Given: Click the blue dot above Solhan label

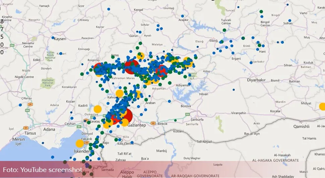Looking at the screenshot, I should pyautogui.click(x=290, y=21).
